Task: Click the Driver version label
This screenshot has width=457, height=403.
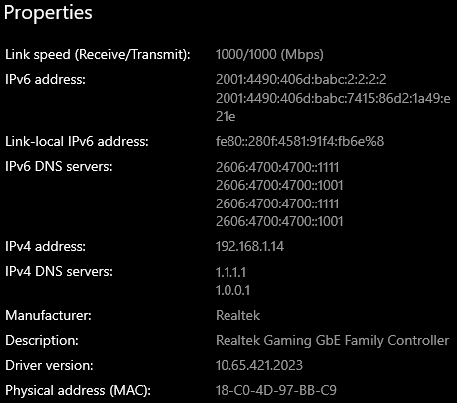Action: click(49, 365)
